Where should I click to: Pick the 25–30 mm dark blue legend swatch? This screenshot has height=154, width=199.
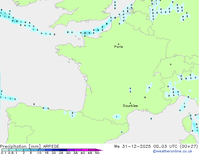click(x=63, y=150)
